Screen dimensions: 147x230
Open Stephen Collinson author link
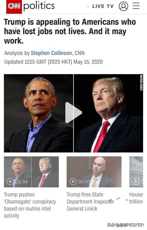coord(51,53)
